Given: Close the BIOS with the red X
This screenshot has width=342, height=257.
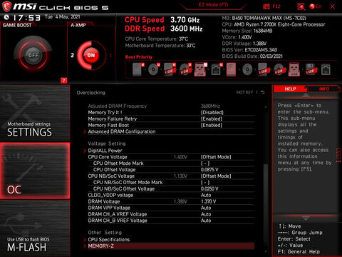Looking at the screenshot, I should point(333,6).
